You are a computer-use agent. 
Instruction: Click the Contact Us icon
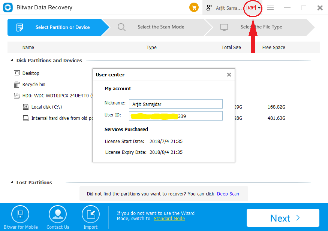(58, 215)
